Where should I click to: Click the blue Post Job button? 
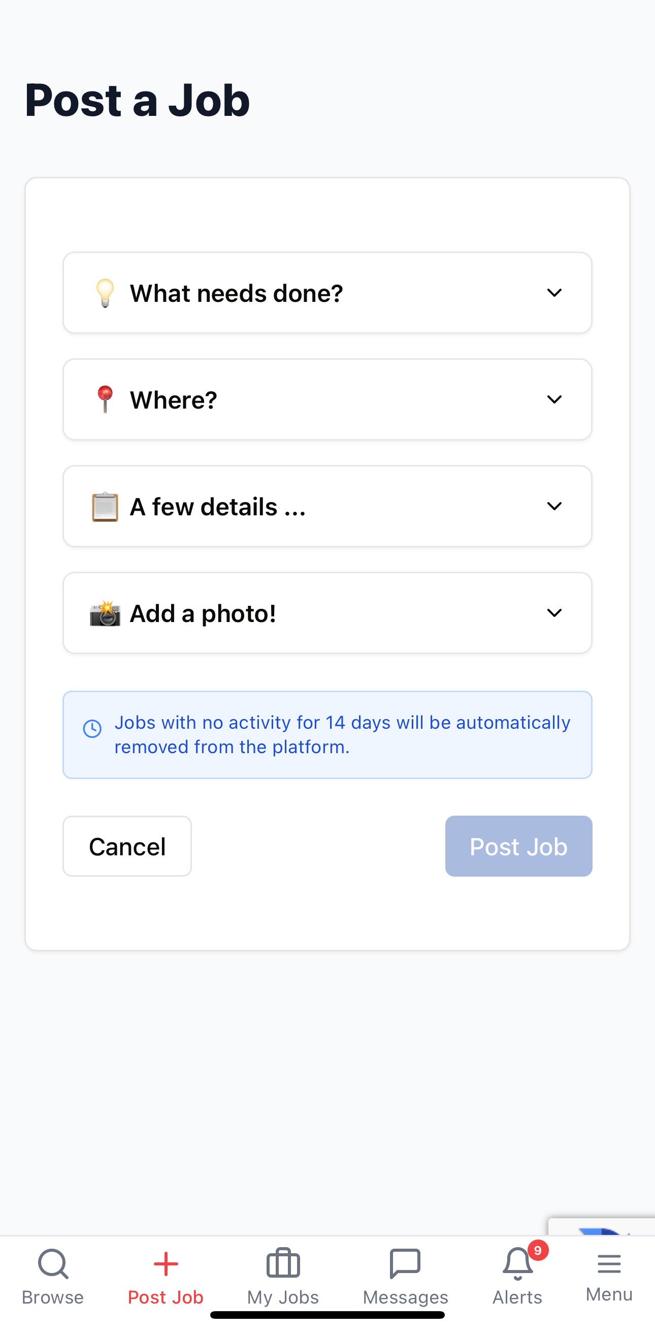pos(519,846)
